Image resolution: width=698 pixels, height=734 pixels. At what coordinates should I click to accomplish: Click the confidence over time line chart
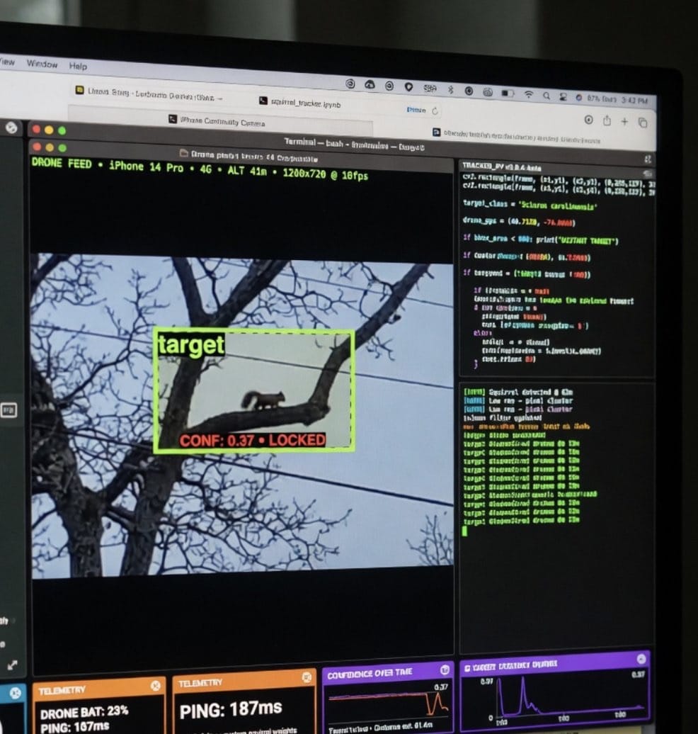pyautogui.click(x=389, y=704)
